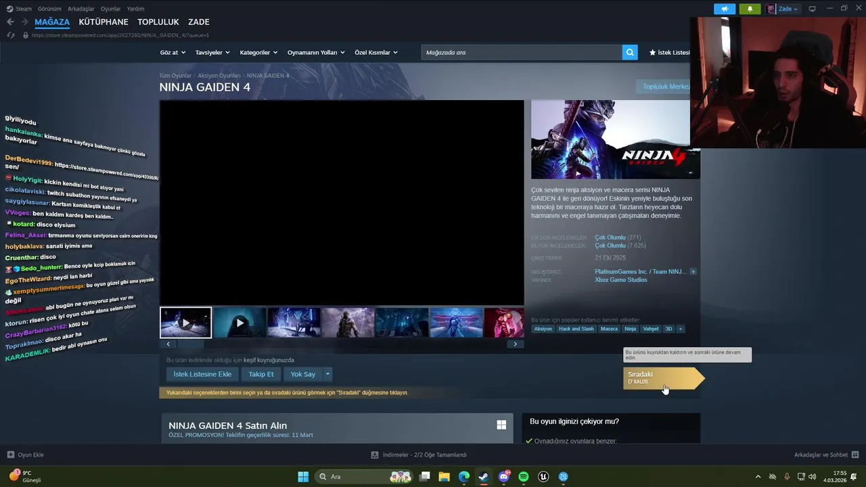The image size is (866, 487).
Task: Open Spotify from the taskbar
Action: click(523, 477)
